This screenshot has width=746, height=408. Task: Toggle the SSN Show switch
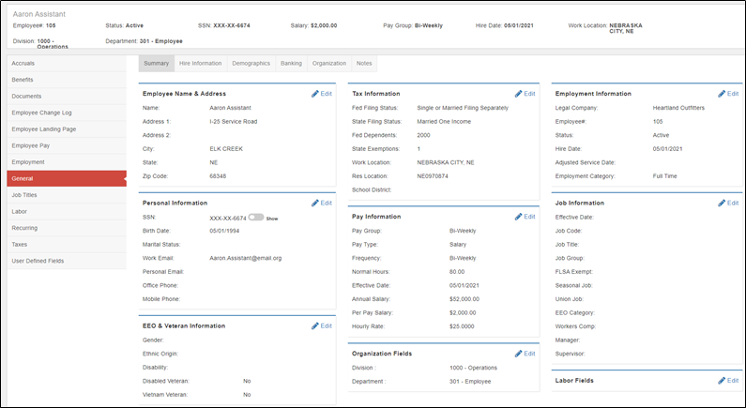(x=256, y=217)
